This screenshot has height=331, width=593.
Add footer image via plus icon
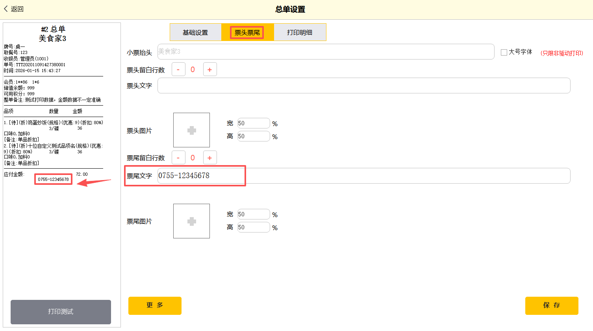191,221
